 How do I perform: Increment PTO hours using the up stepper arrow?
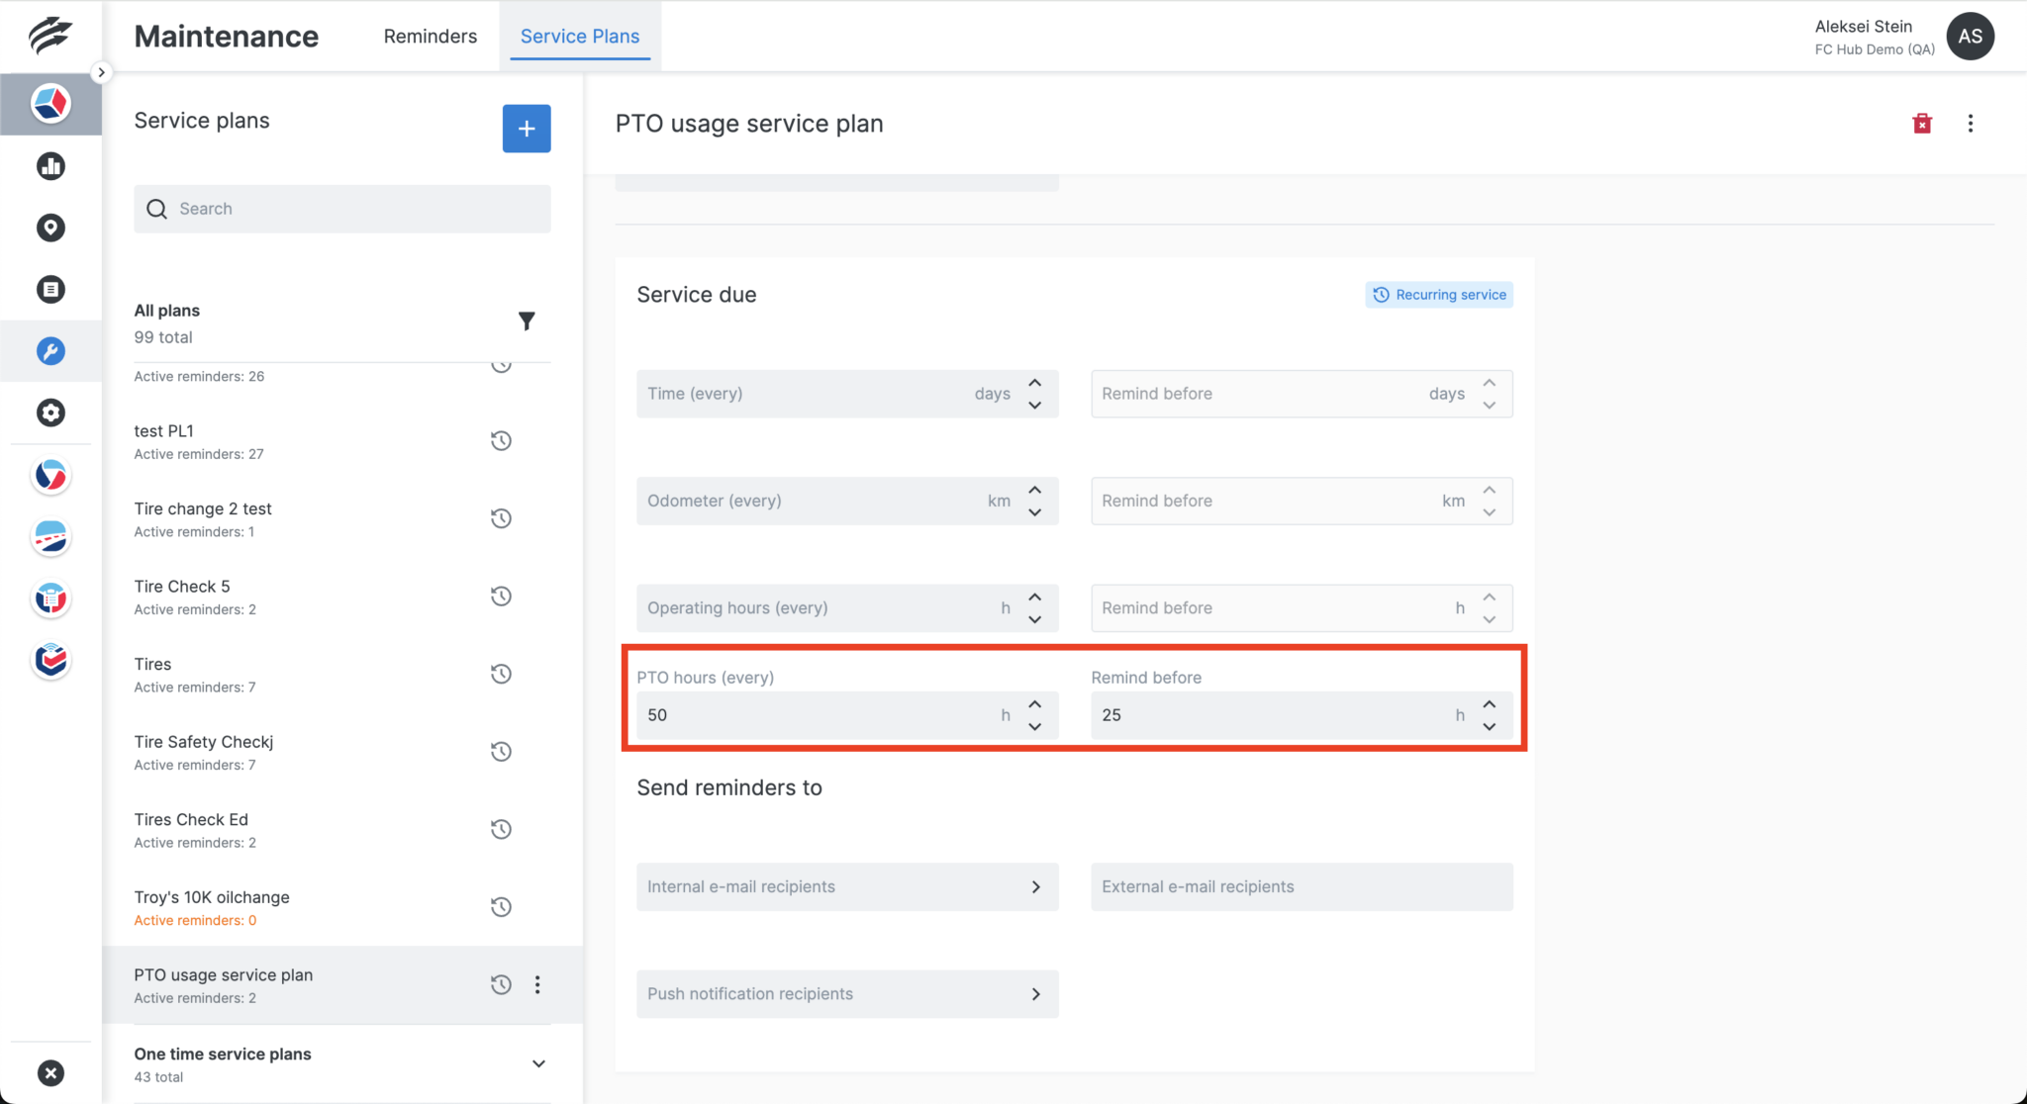[x=1035, y=704]
